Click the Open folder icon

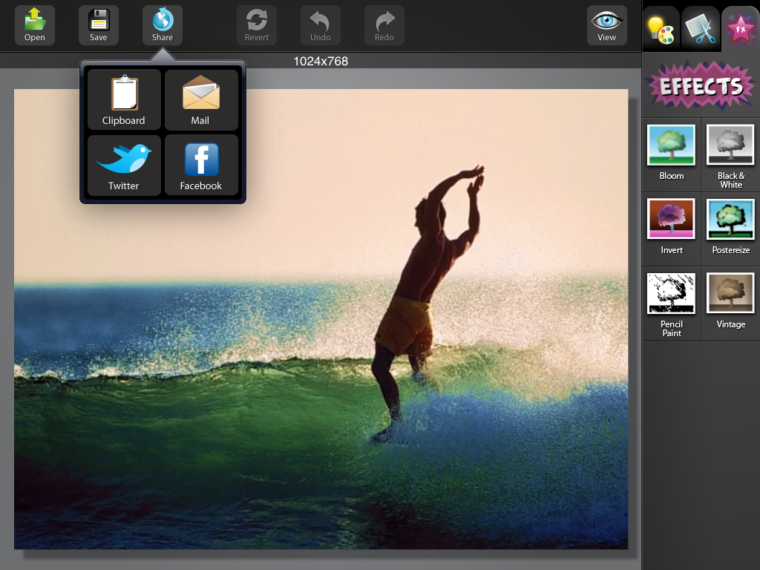click(34, 25)
